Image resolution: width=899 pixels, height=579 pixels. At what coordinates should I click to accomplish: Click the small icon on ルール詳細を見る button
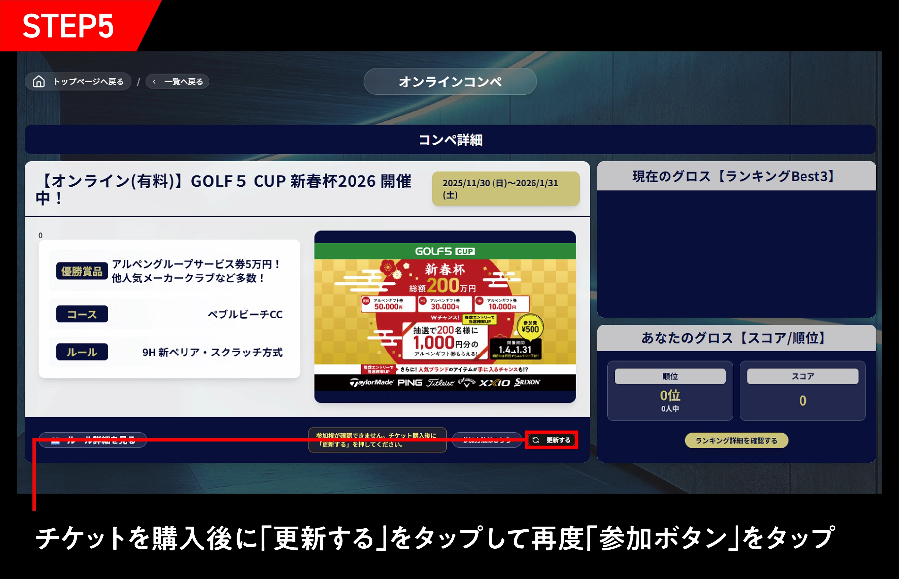click(x=55, y=442)
